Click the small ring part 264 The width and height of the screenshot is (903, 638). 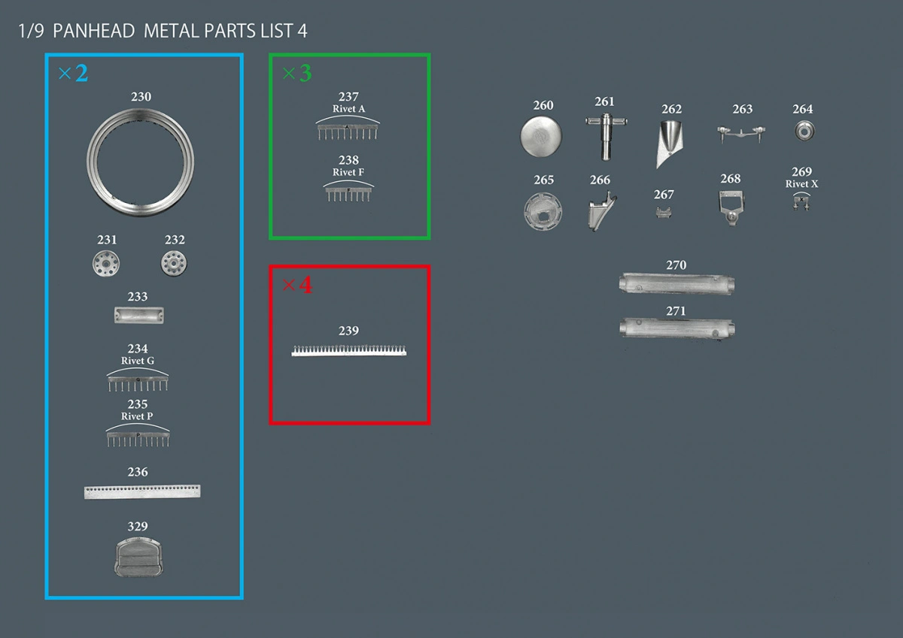pyautogui.click(x=804, y=132)
